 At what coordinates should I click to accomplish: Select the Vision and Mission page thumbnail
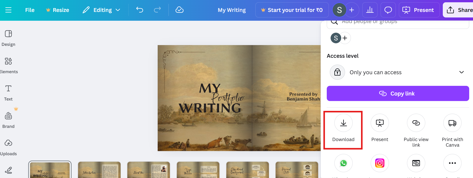coord(198,170)
